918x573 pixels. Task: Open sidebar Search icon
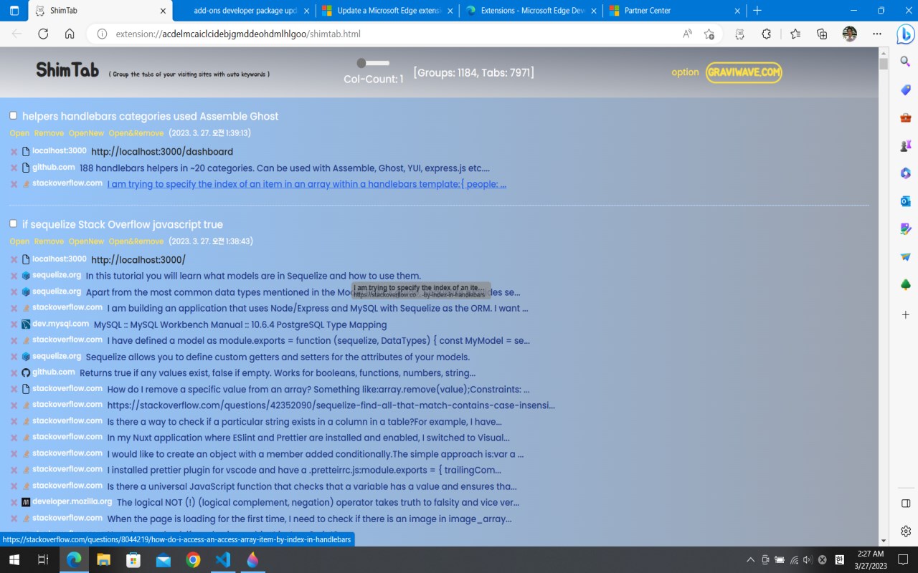tap(905, 63)
